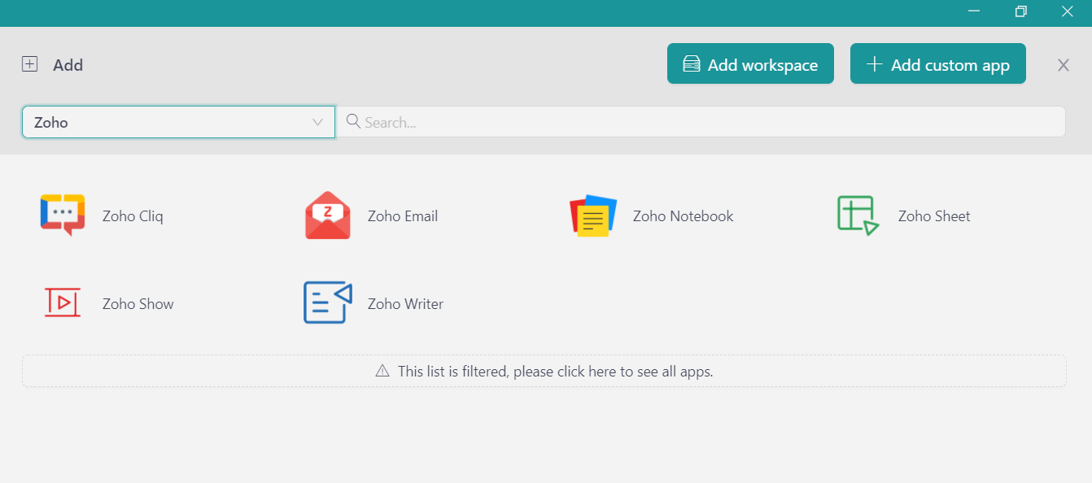
Task: Click the Zoho Sheet label
Action: [934, 215]
